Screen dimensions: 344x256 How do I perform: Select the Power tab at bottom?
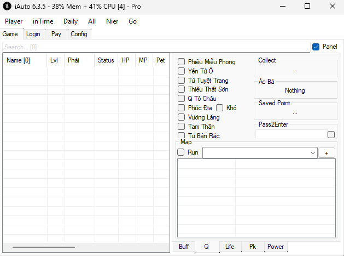pyautogui.click(x=276, y=247)
